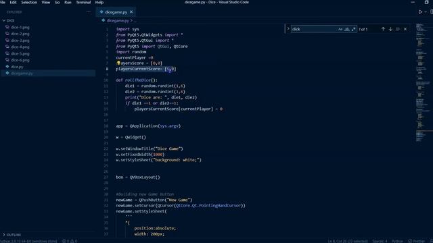Go to next match arrow
This screenshot has width=433, height=243.
pyautogui.click(x=390, y=29)
